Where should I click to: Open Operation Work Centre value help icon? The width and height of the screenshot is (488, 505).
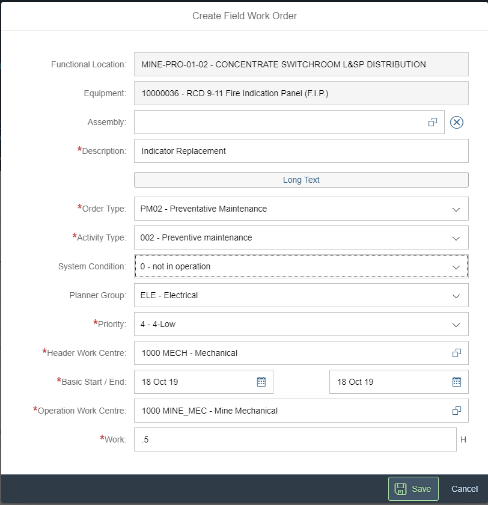(457, 411)
